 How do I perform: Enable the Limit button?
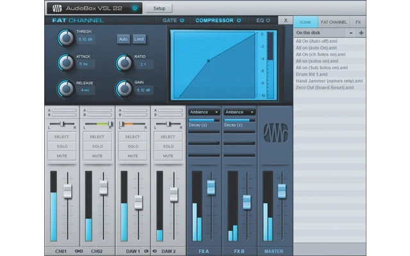(139, 39)
